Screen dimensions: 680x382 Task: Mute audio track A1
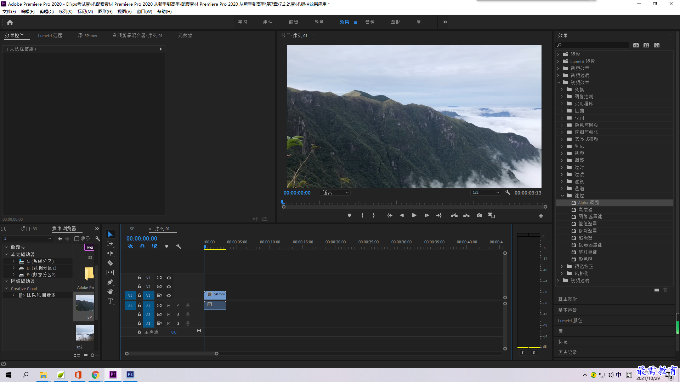pos(169,306)
